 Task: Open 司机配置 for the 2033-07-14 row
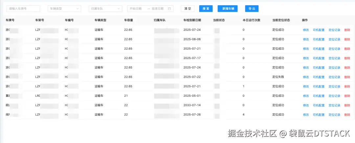pyautogui.click(x=319, y=105)
